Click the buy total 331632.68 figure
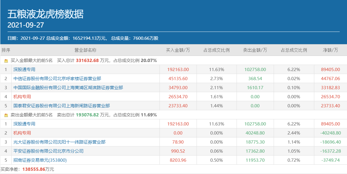 87,61
